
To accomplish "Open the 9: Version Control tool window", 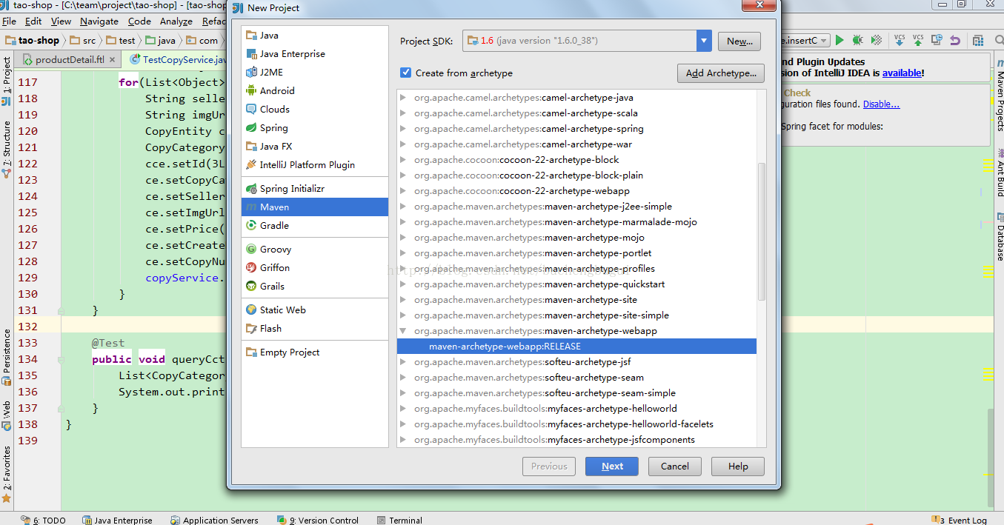I will [318, 520].
